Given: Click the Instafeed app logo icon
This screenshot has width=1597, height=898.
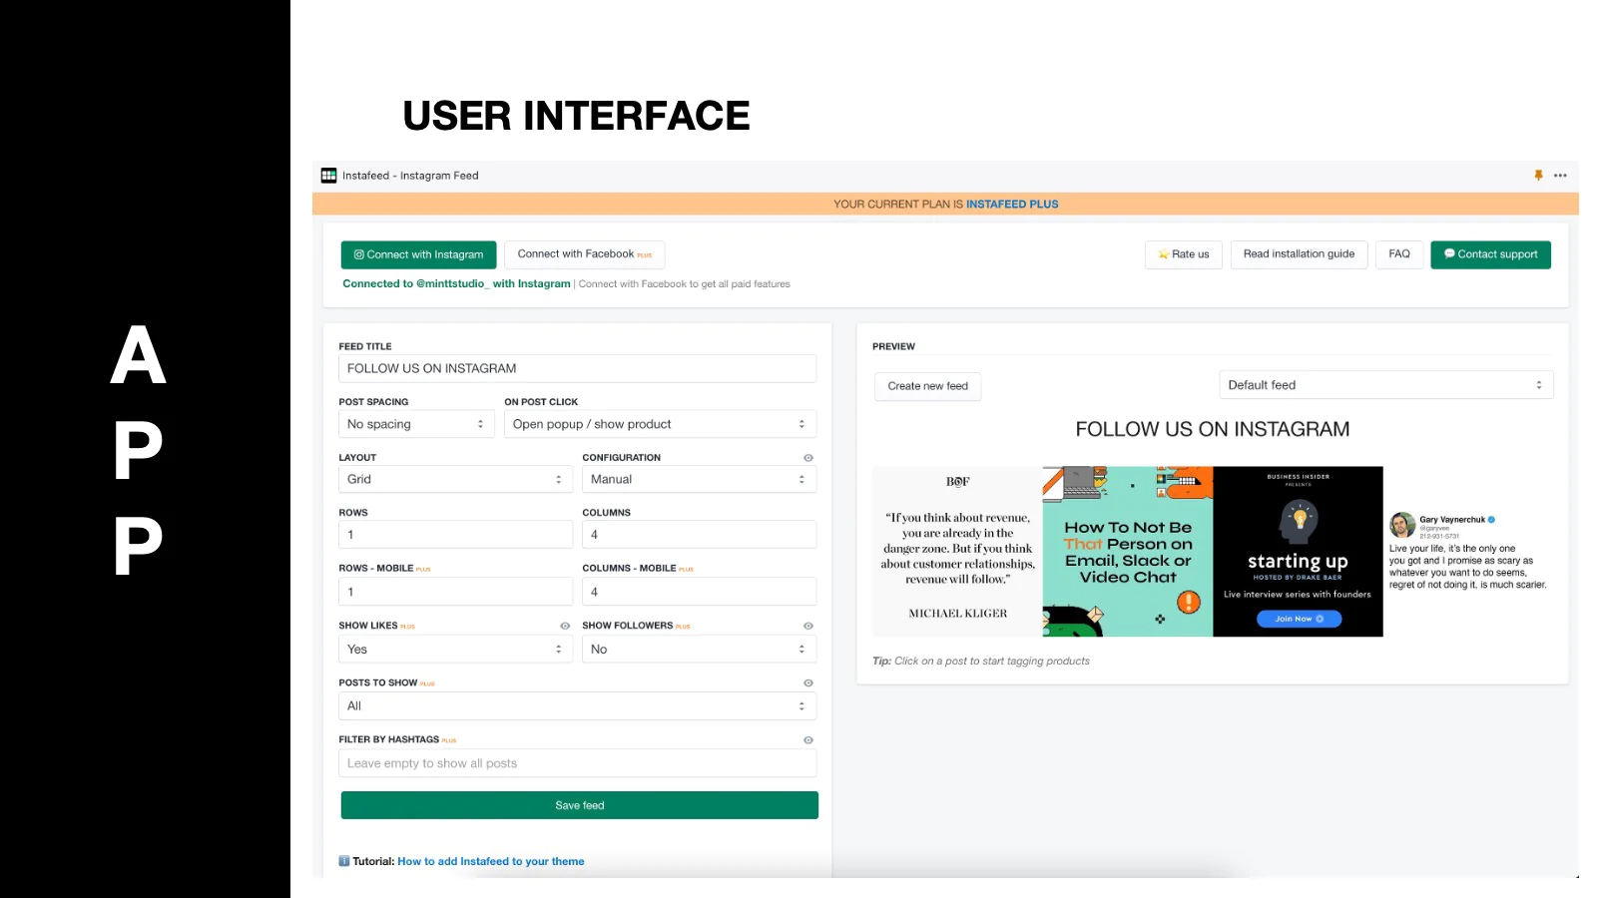Looking at the screenshot, I should (328, 176).
